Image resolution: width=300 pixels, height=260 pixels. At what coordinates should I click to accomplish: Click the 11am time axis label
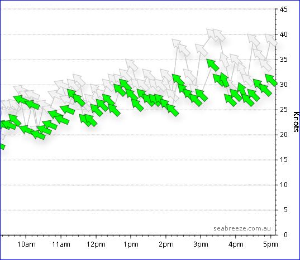(x=61, y=244)
